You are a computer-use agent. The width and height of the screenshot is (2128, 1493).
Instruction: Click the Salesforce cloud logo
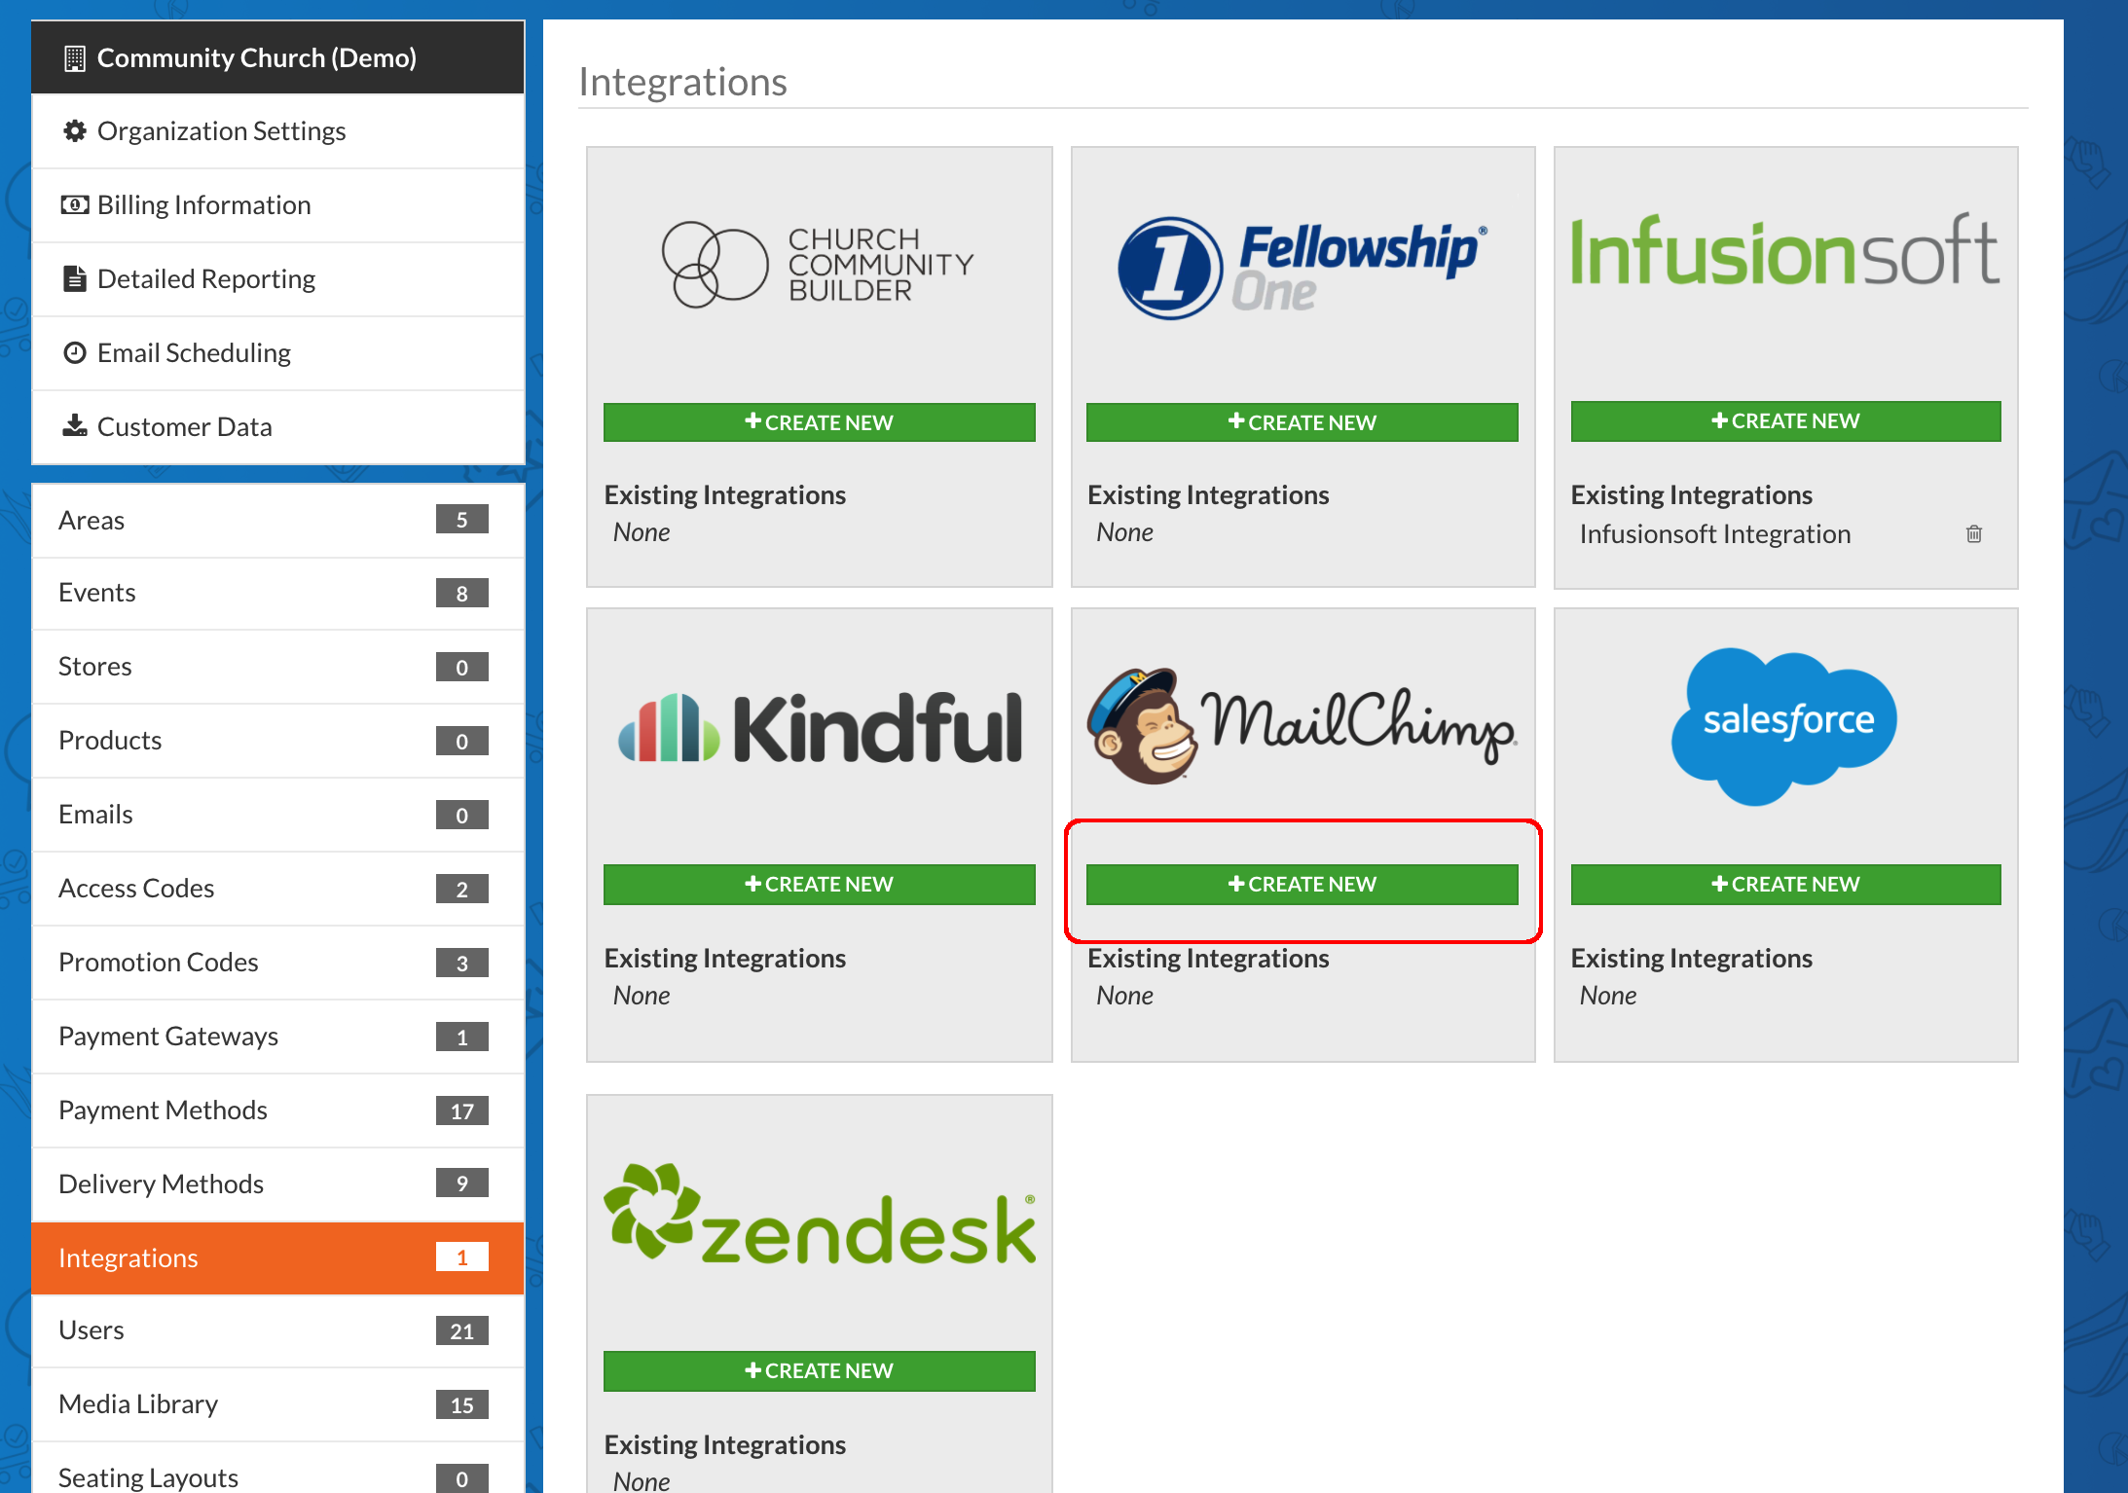[x=1783, y=724]
